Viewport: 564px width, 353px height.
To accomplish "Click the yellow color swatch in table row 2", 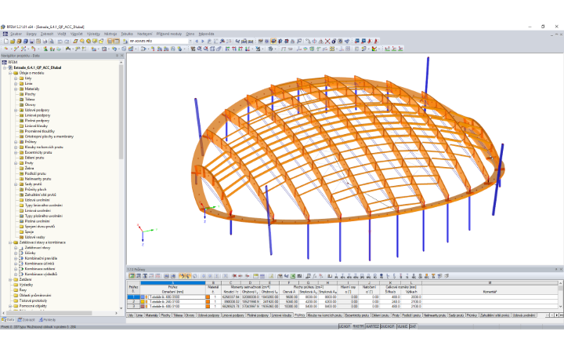I will coord(142,301).
